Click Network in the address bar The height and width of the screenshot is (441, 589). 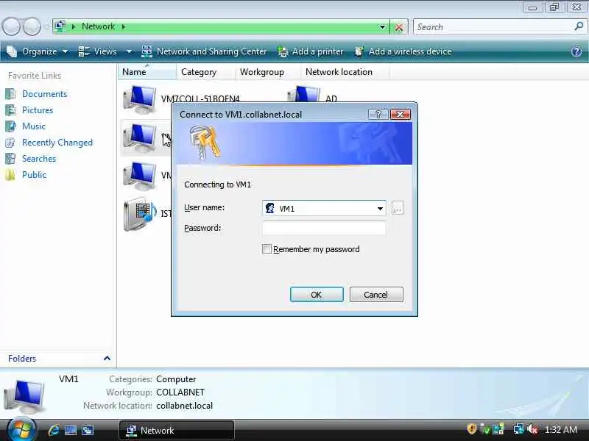click(x=99, y=26)
